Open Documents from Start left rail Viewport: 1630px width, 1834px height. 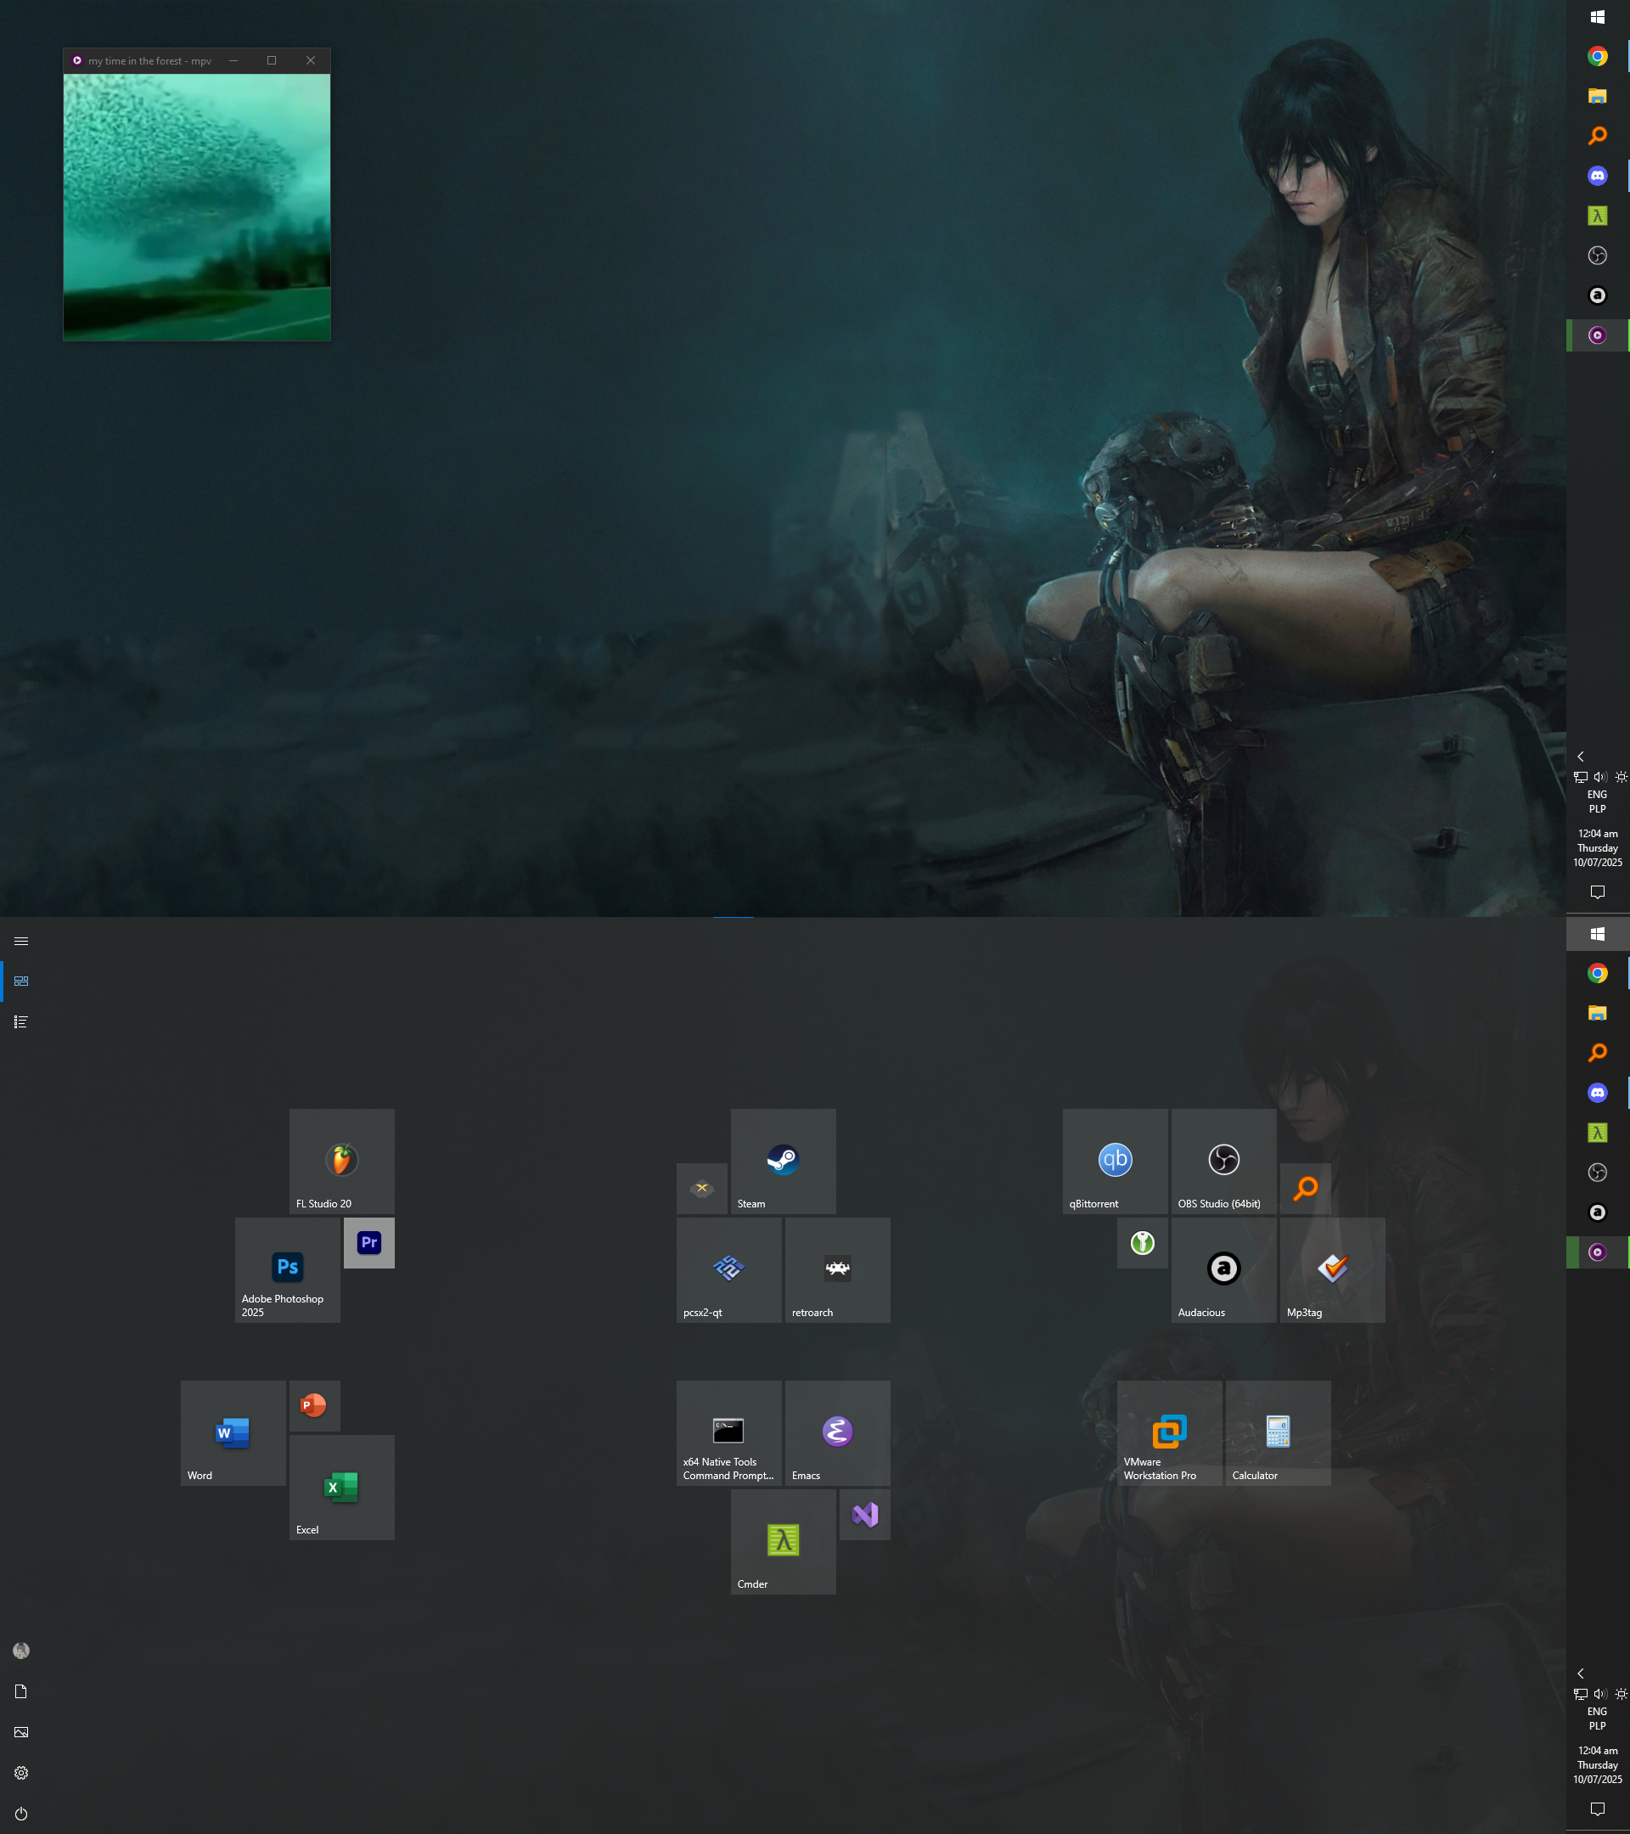tap(21, 1691)
